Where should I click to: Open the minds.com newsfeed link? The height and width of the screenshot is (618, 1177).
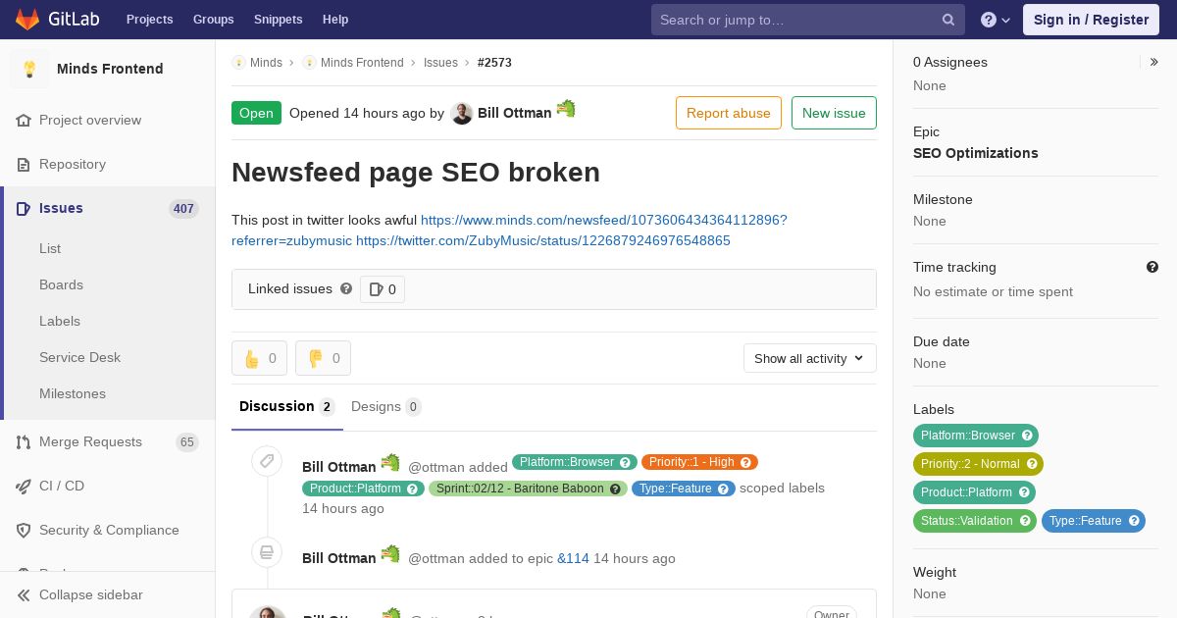pos(604,220)
